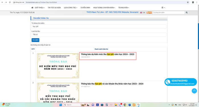Open the Calculator app on the taskbar
Image resolution: width=199 pixels, height=107 pixels.
(x=107, y=105)
